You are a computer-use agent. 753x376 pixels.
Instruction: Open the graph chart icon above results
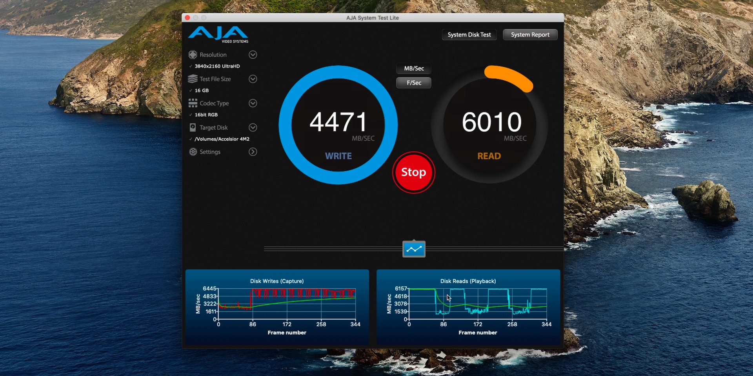click(x=413, y=249)
